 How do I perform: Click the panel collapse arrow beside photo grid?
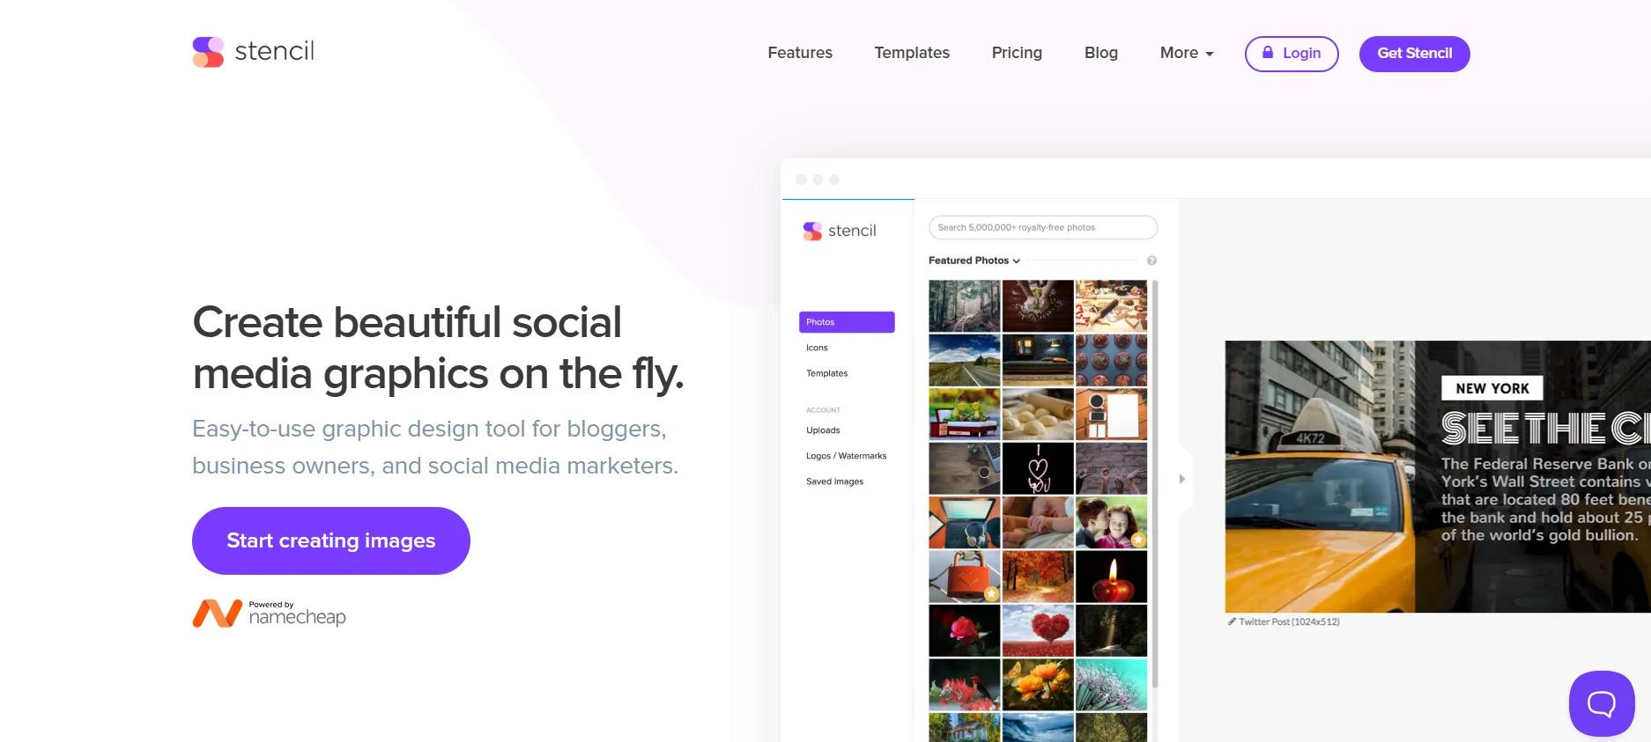pos(1182,479)
